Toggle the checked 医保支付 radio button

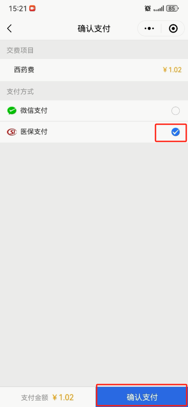175,132
